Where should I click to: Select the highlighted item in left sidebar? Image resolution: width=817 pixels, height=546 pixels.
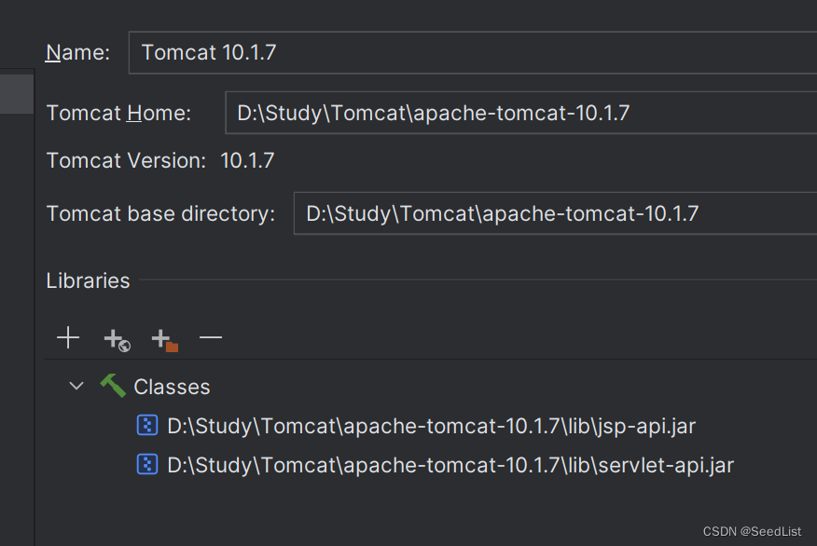click(x=17, y=94)
